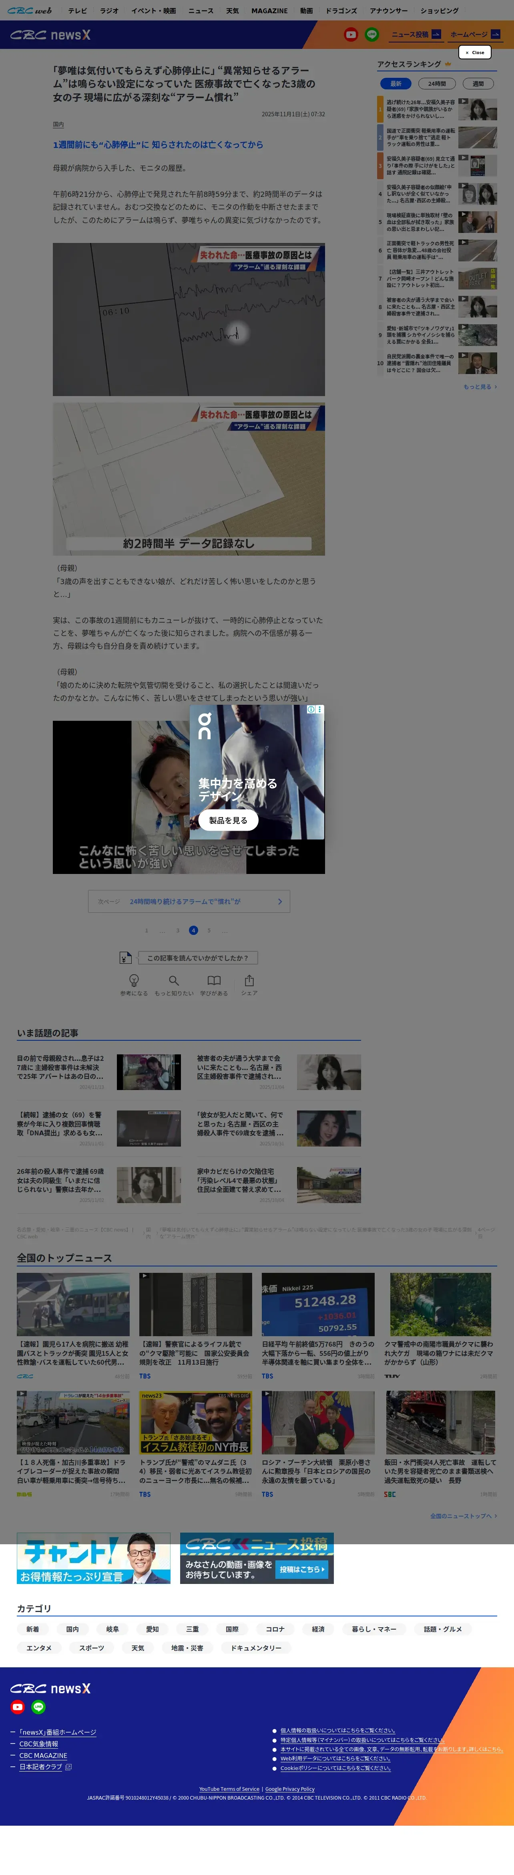Click the footer CBC newsX logo
The height and width of the screenshot is (1875, 514).
click(50, 1688)
